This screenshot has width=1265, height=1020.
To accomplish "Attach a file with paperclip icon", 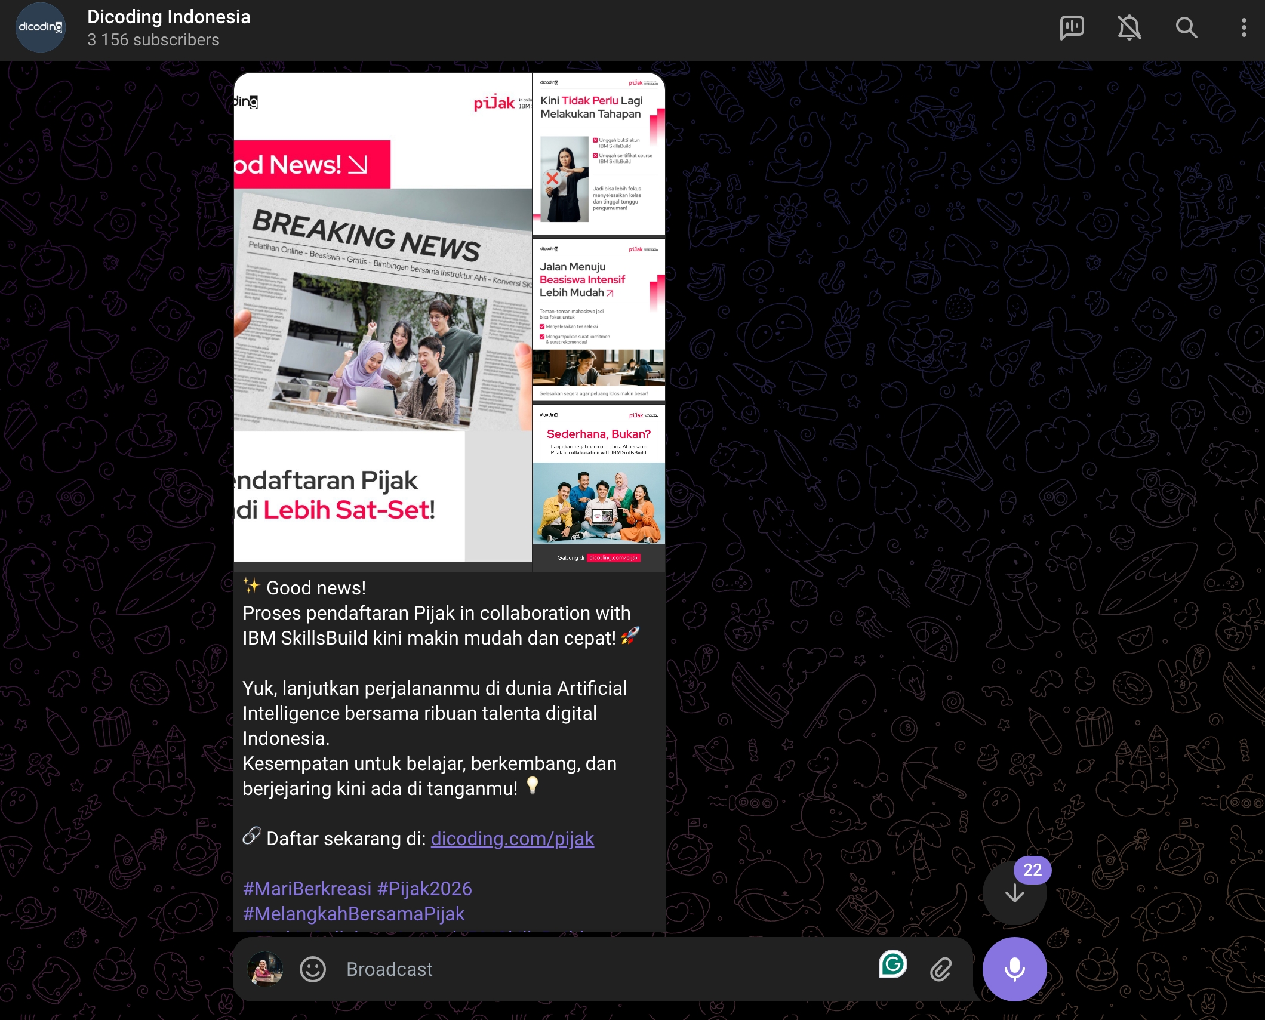I will point(940,969).
